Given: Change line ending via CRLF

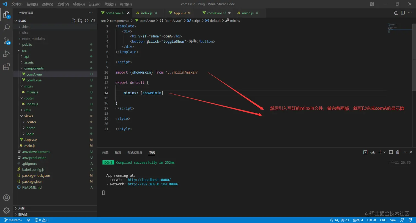Looking at the screenshot, I should [x=384, y=220].
